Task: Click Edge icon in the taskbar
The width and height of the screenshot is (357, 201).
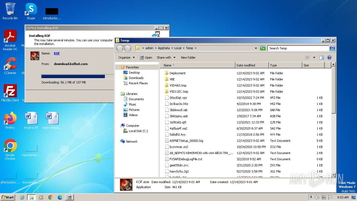Action: click(x=60, y=197)
